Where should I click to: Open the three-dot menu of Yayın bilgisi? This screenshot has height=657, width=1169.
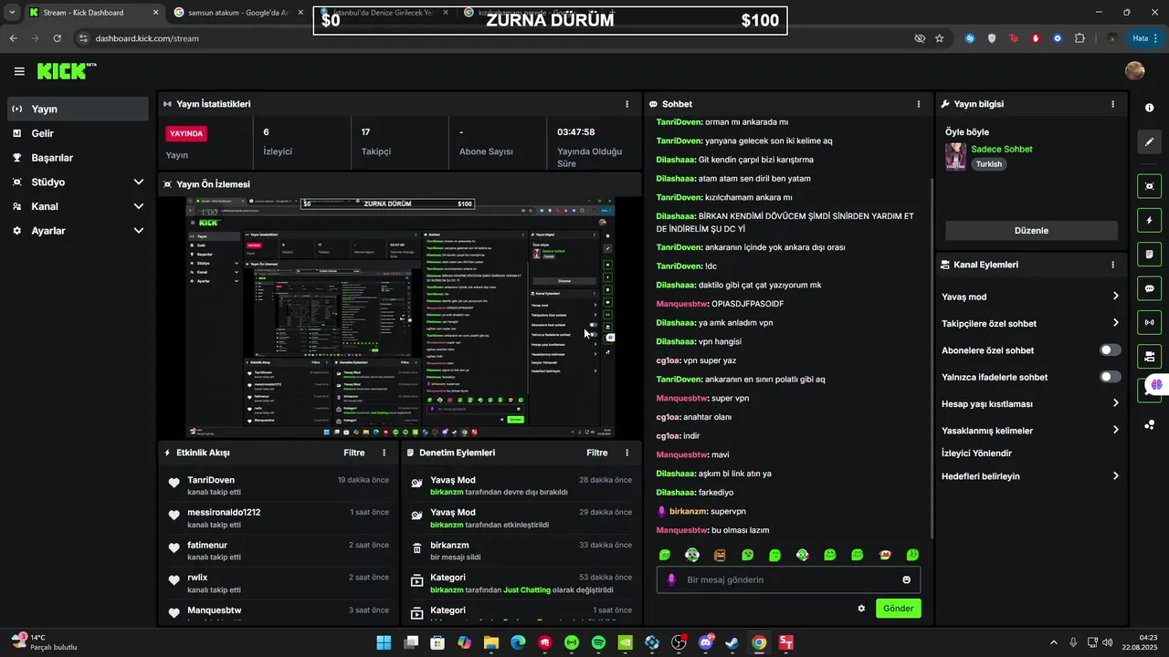tap(1112, 104)
